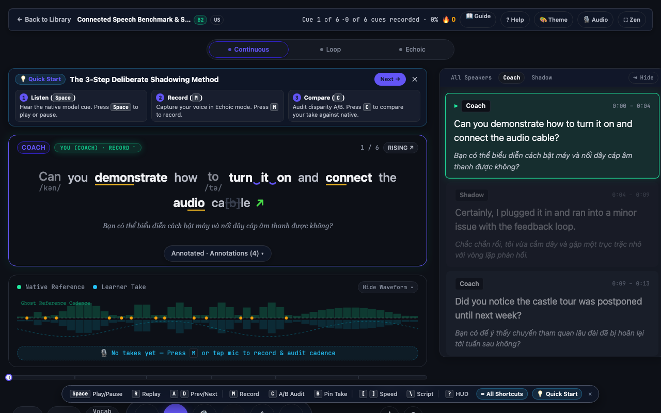Select the Continuous mode option
The height and width of the screenshot is (413, 661).
[x=248, y=50]
